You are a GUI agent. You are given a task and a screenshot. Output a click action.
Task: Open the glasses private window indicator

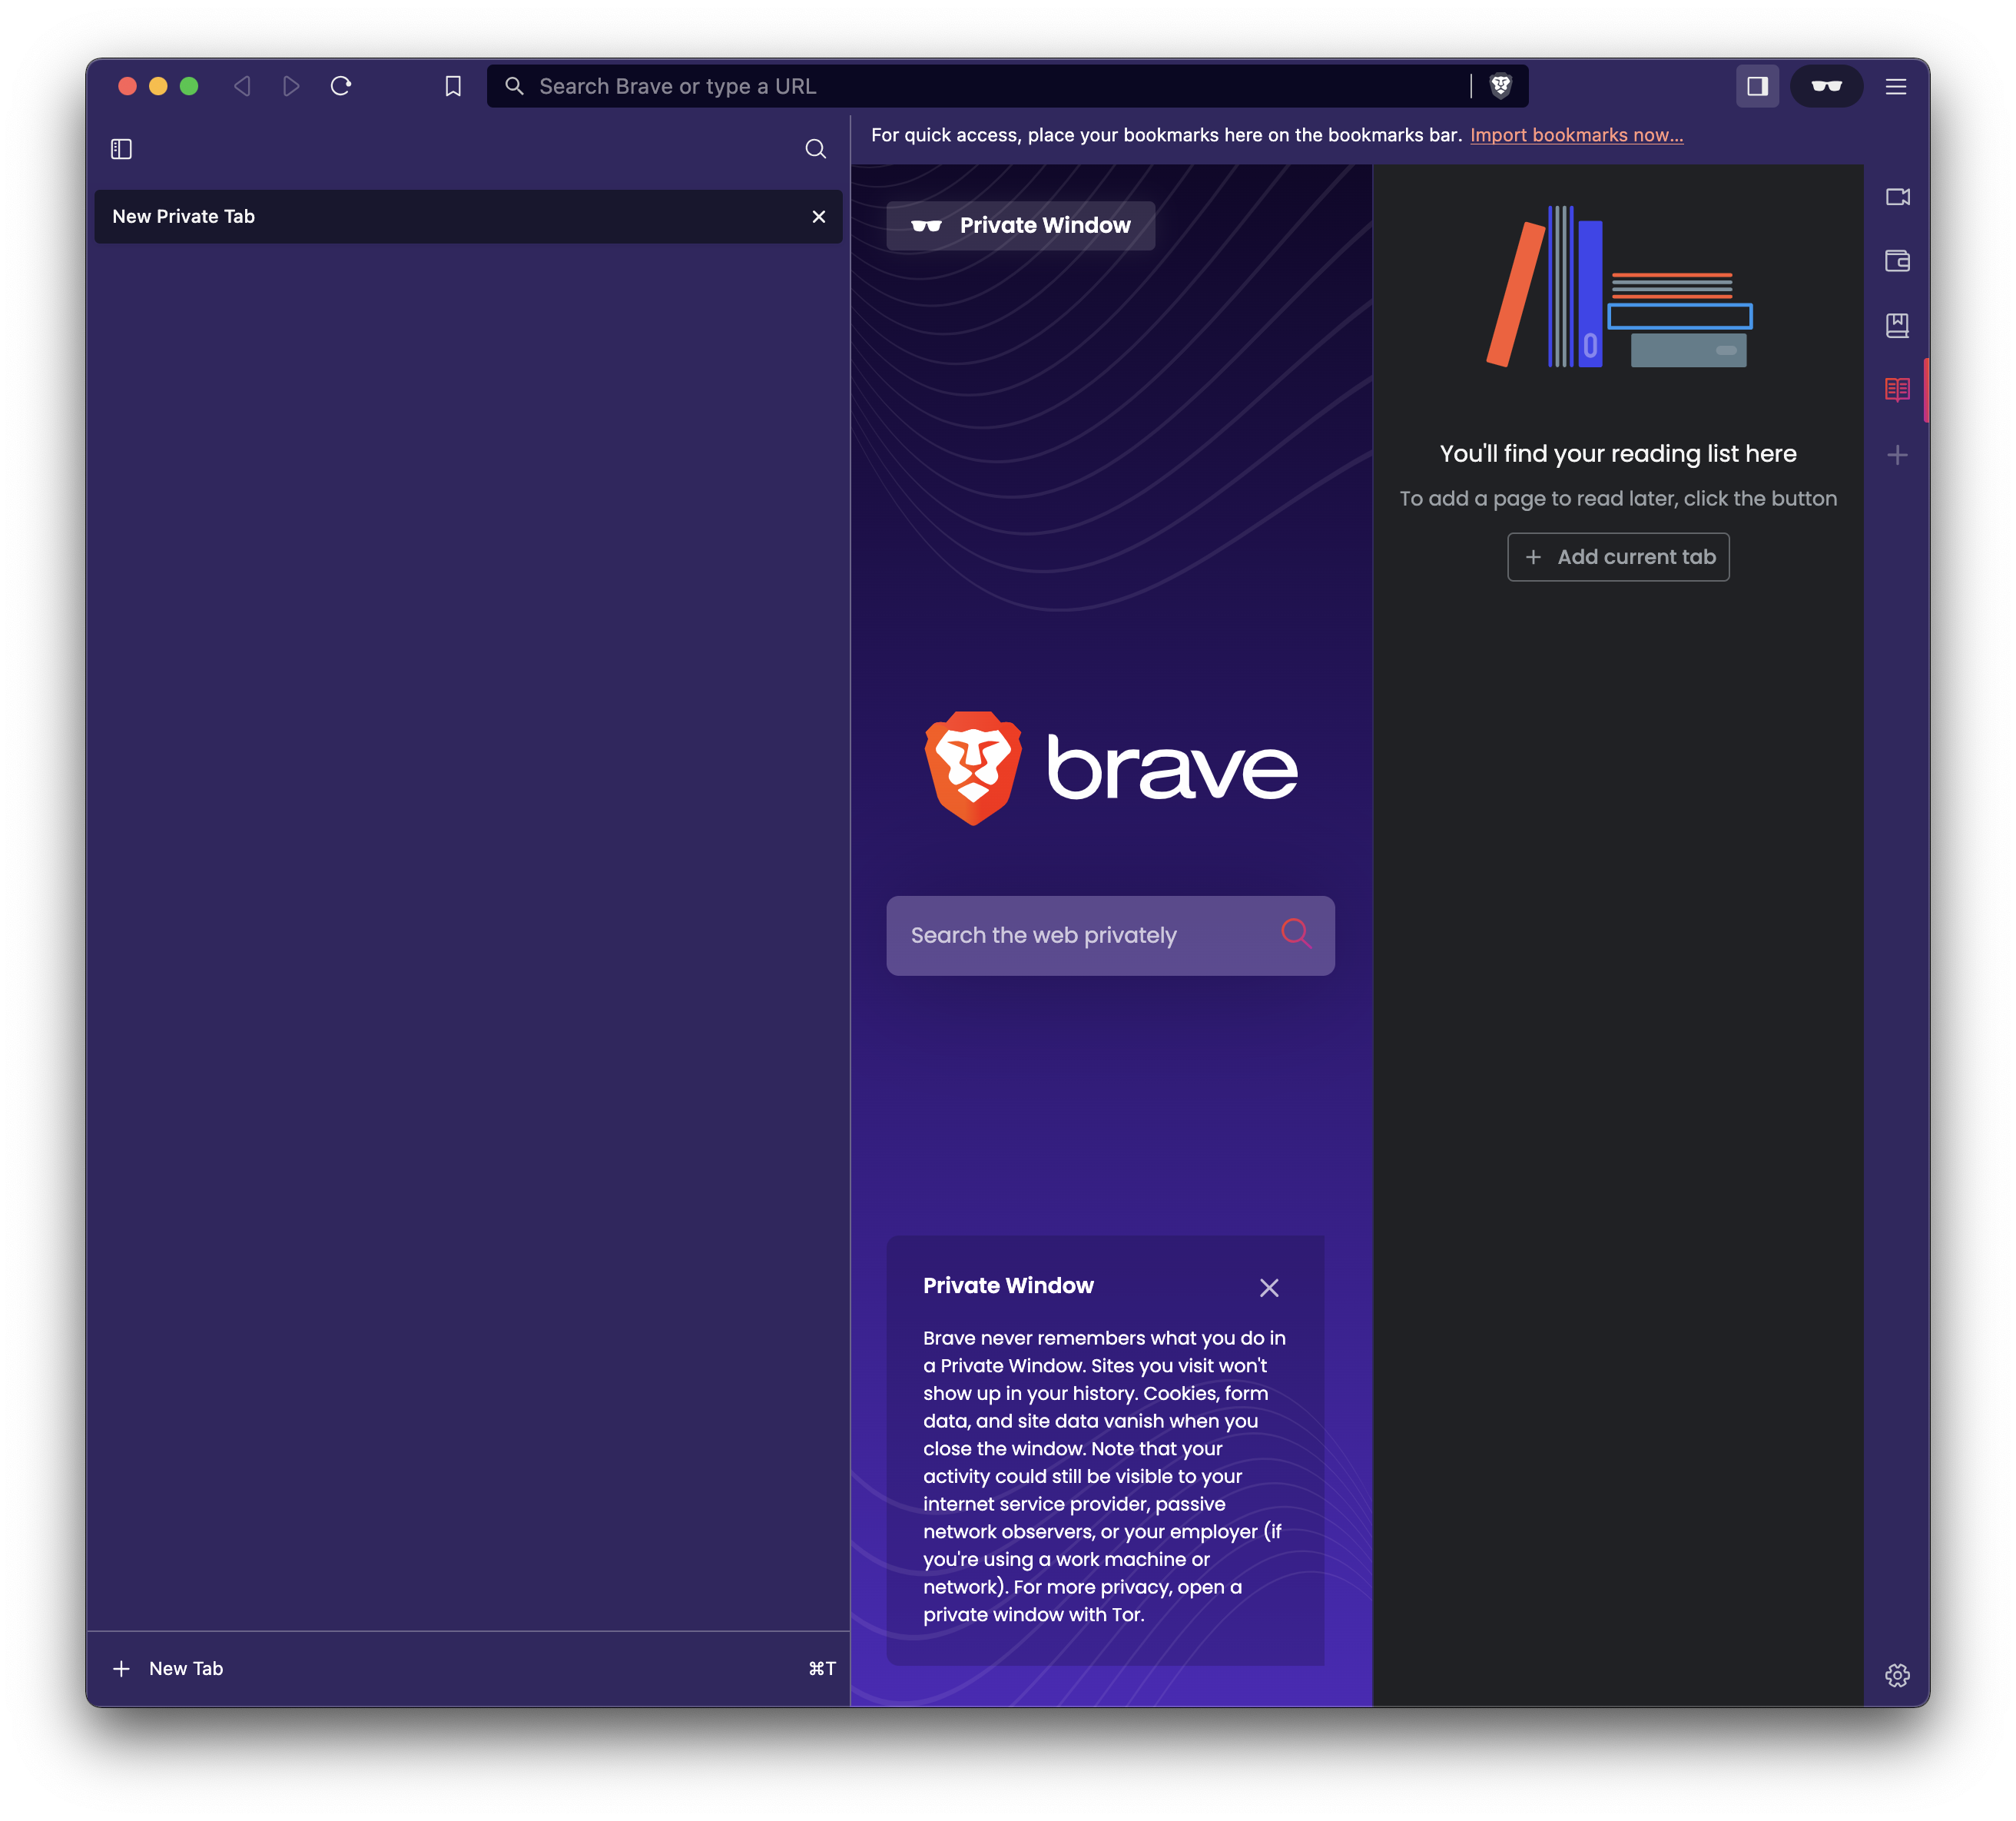[1827, 86]
